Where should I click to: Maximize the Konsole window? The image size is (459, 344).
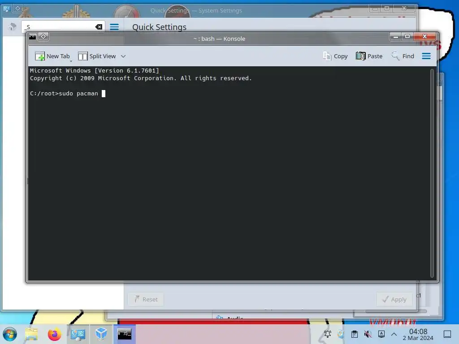407,37
